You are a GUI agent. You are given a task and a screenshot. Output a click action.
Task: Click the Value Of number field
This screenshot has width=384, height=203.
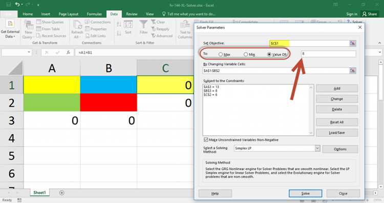(x=328, y=54)
